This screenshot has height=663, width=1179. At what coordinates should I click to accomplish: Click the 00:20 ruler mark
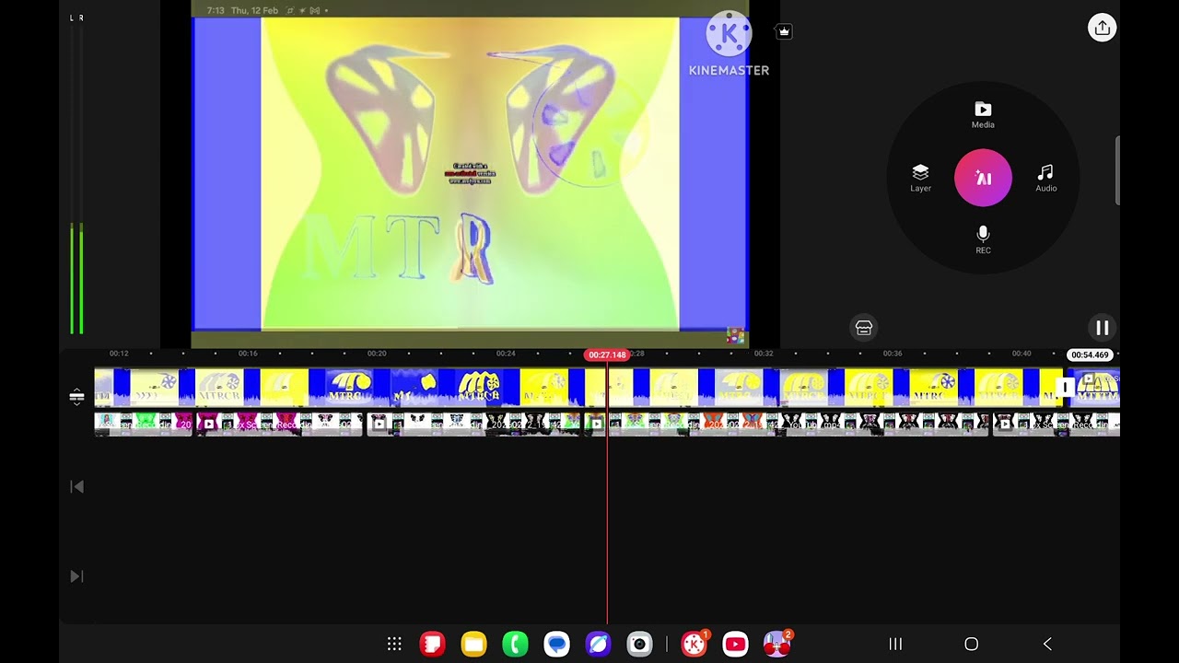tap(377, 354)
